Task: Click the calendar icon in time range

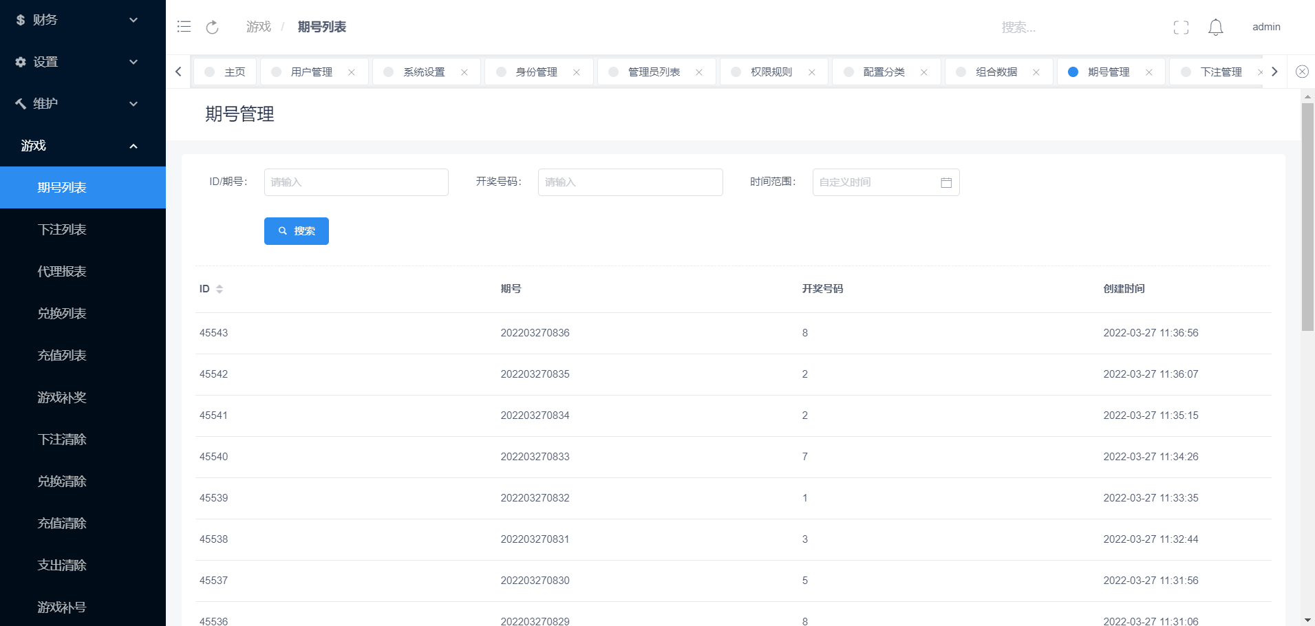Action: coord(945,182)
